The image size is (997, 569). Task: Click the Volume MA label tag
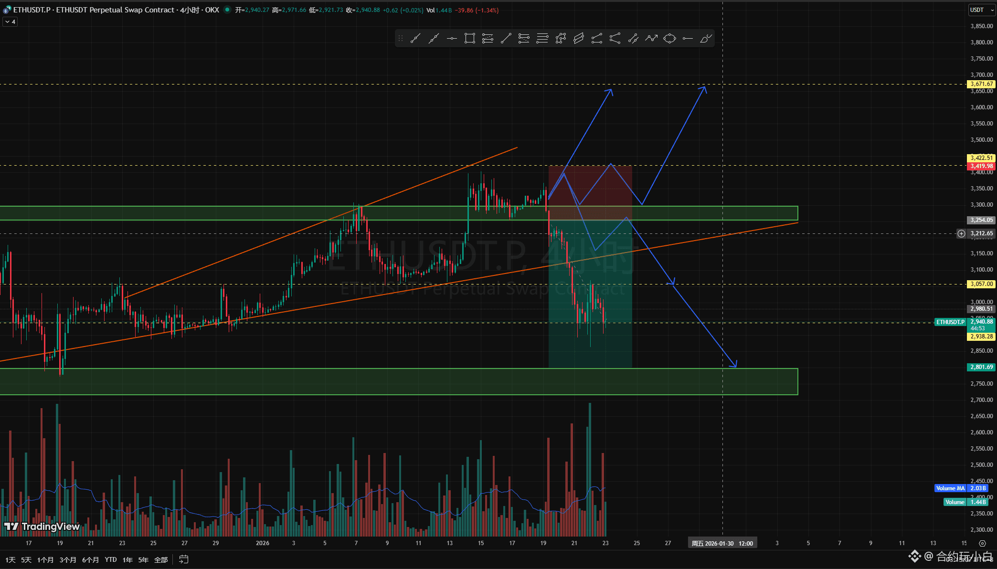coord(950,488)
